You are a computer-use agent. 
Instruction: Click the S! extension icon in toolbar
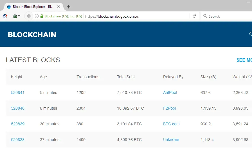coord(5,16)
